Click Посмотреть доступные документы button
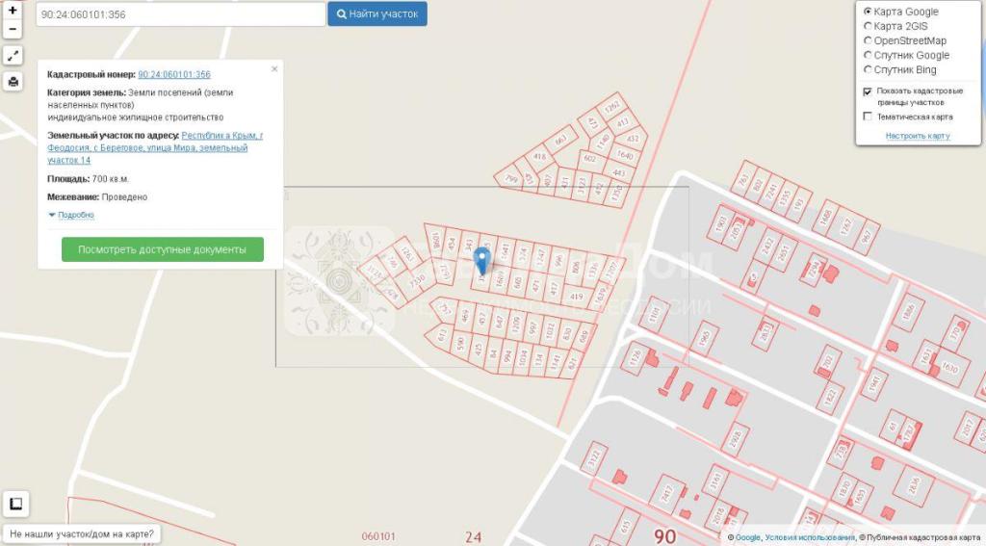The height and width of the screenshot is (546, 986). pos(162,249)
